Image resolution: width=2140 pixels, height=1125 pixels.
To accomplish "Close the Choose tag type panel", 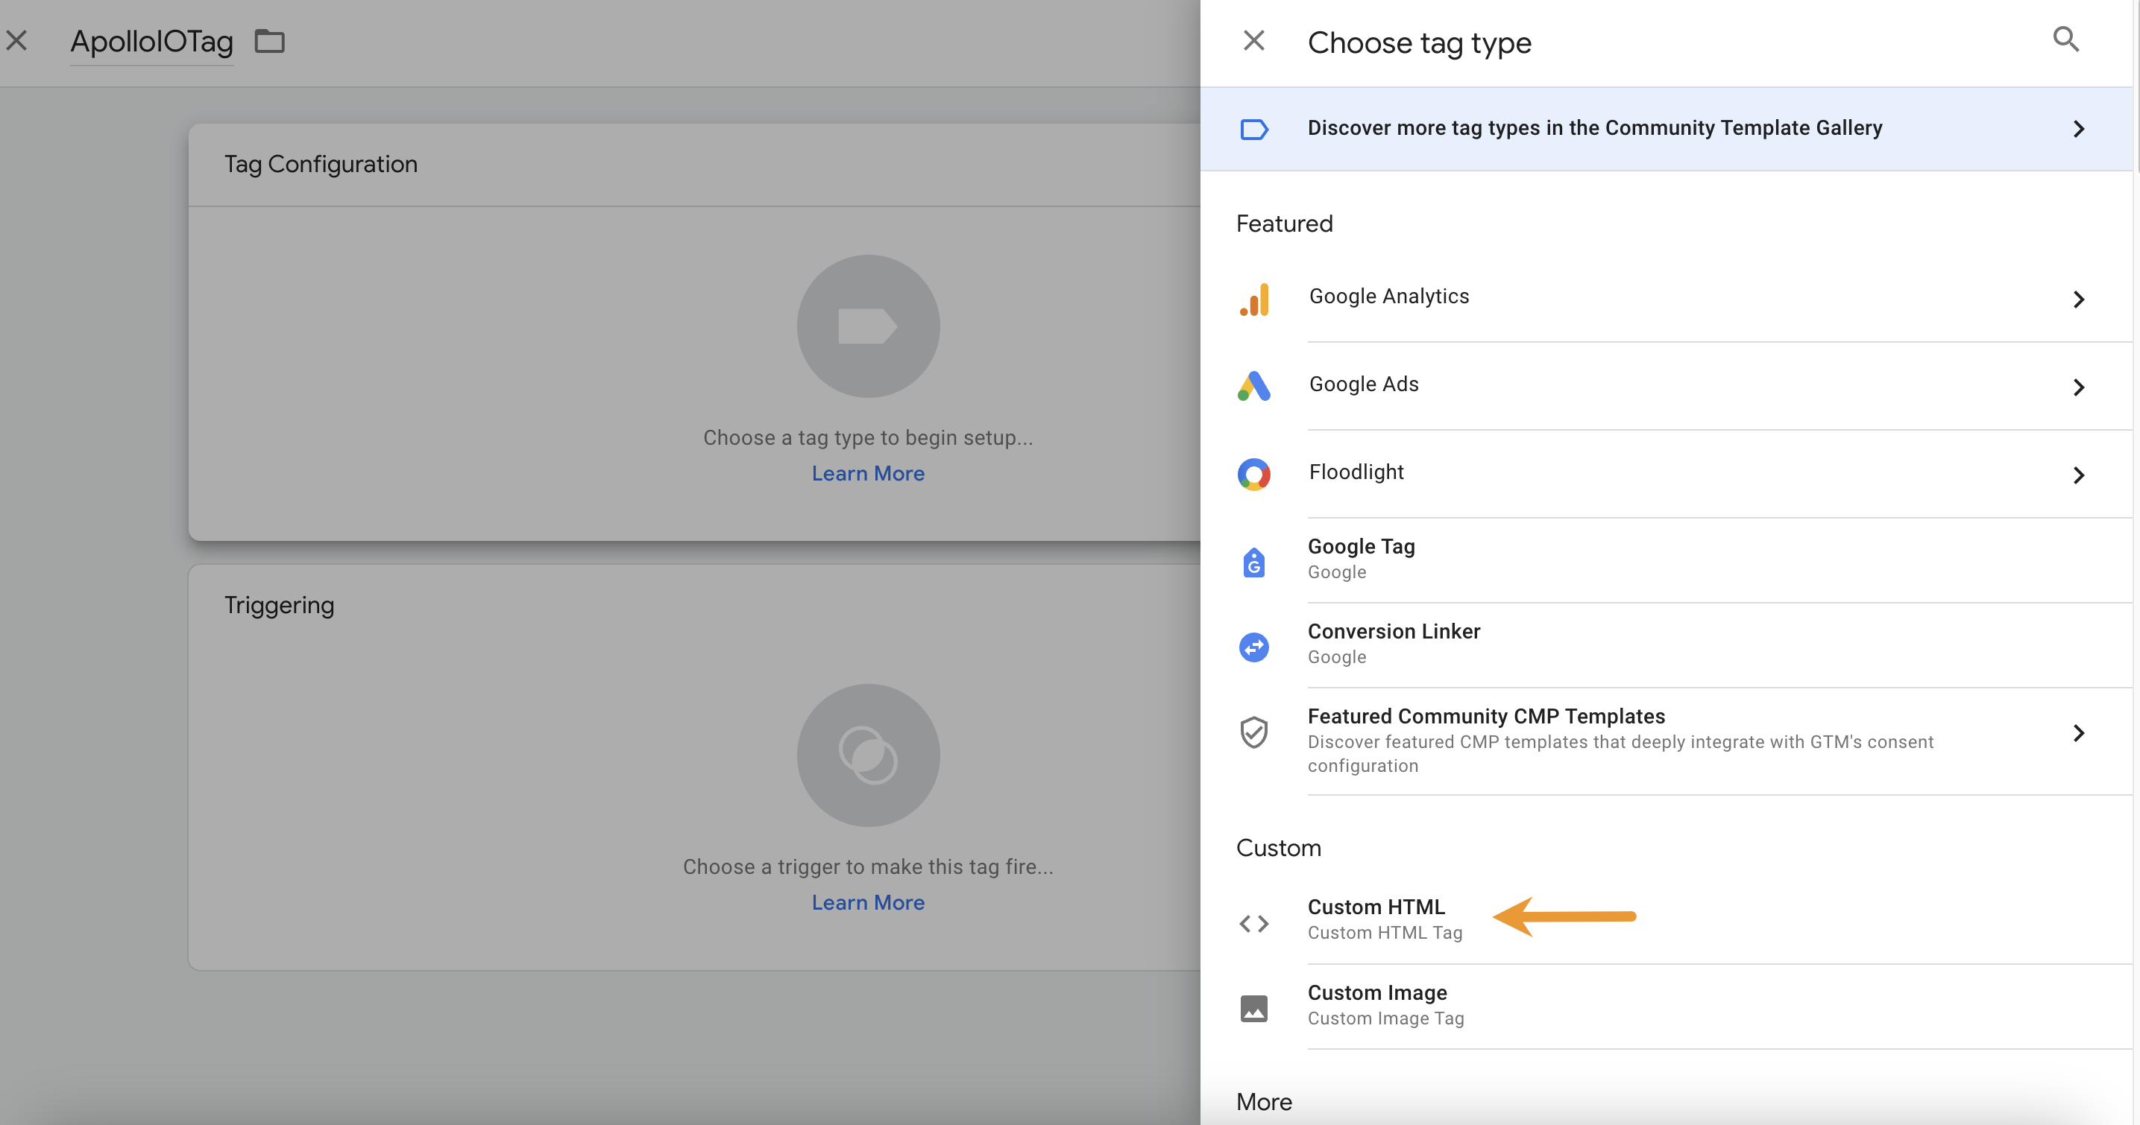I will coord(1253,41).
